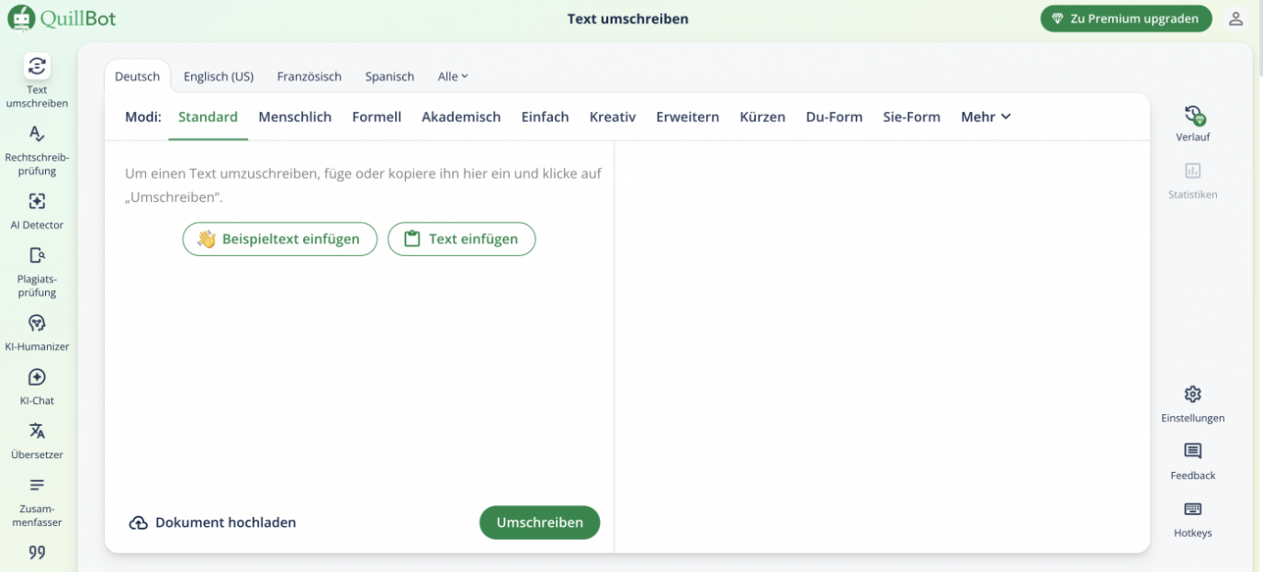The width and height of the screenshot is (1263, 572).
Task: Click the Umschreiben button
Action: (x=539, y=522)
